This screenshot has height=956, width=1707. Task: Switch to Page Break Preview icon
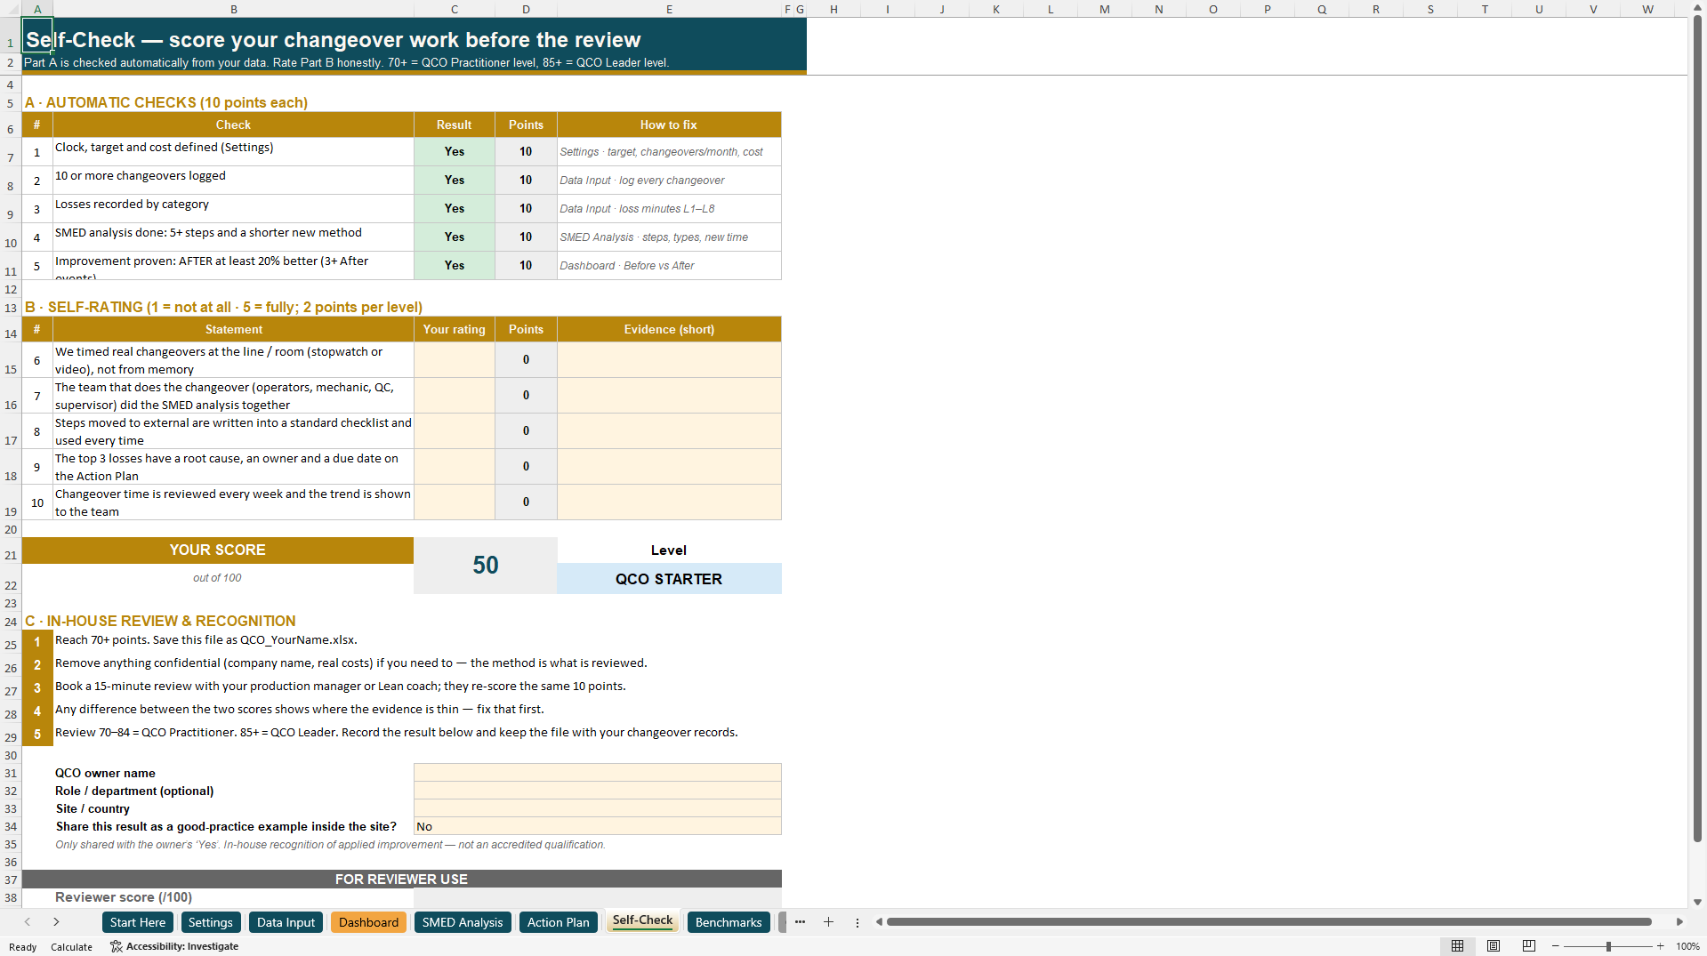[1529, 946]
